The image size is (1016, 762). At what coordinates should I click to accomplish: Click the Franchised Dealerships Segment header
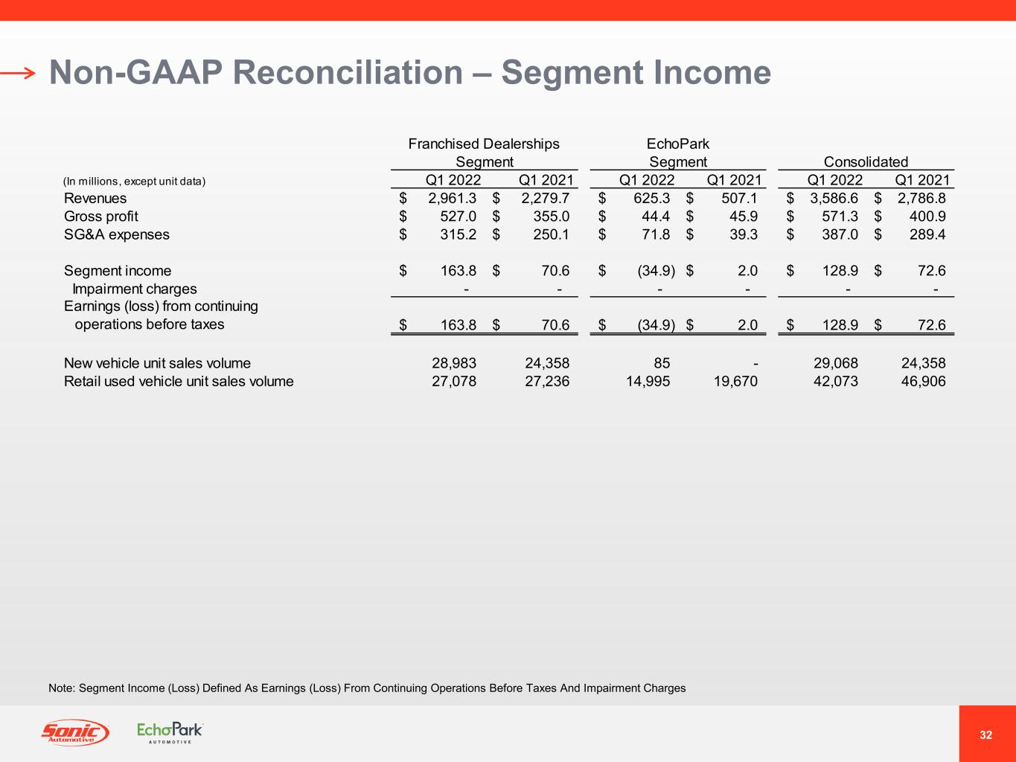[484, 153]
